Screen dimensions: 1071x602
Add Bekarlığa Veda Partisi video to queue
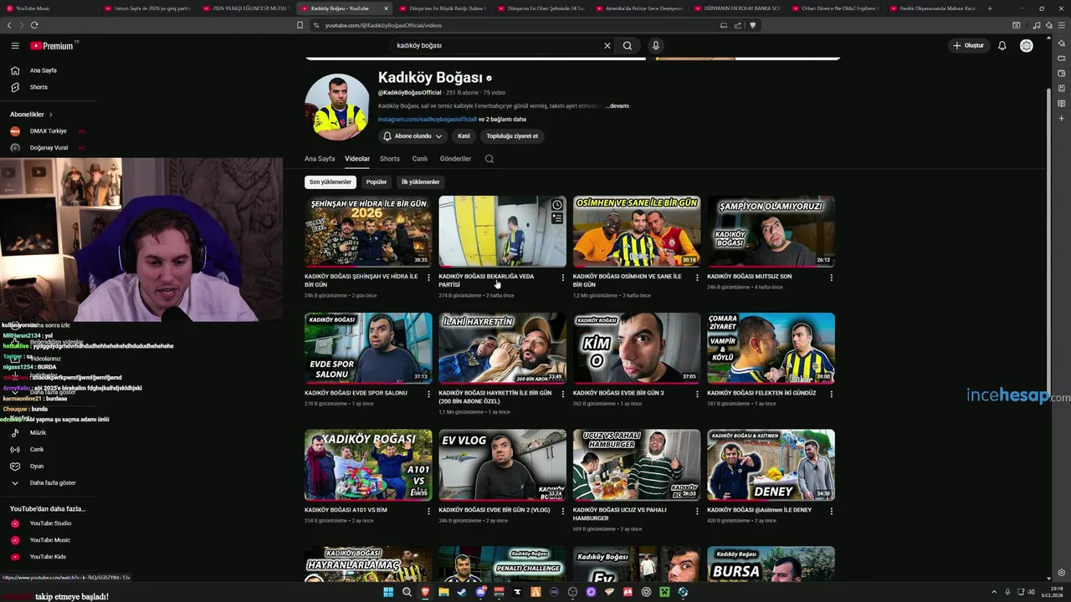557,218
